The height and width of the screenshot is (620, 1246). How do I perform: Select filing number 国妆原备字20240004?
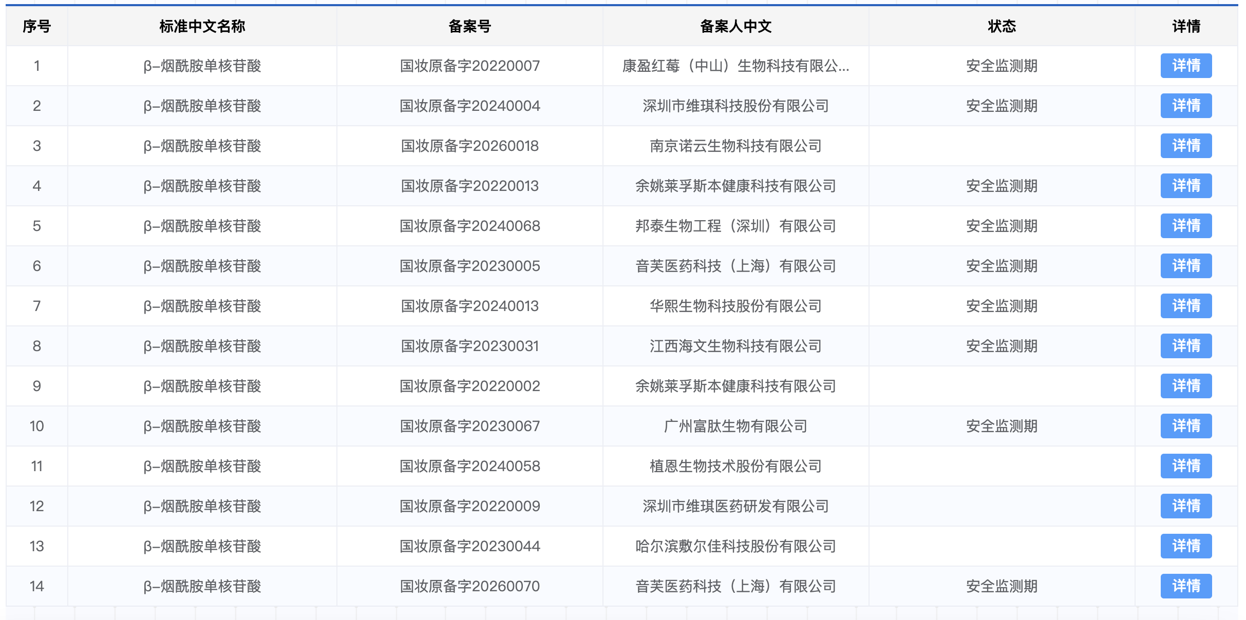(470, 106)
